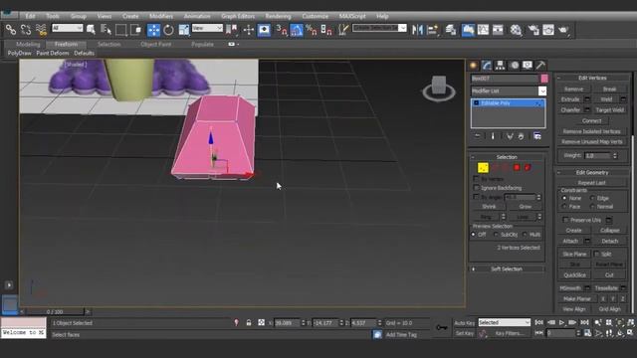The image size is (637, 358).
Task: Select the Link tool icon
Action: (x=11, y=30)
